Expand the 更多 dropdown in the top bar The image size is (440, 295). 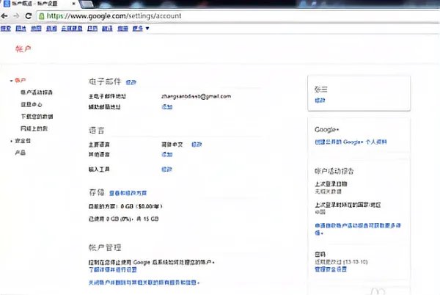click(141, 29)
